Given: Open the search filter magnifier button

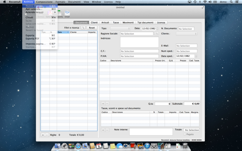Looking at the screenshot, I should (x=83, y=28).
